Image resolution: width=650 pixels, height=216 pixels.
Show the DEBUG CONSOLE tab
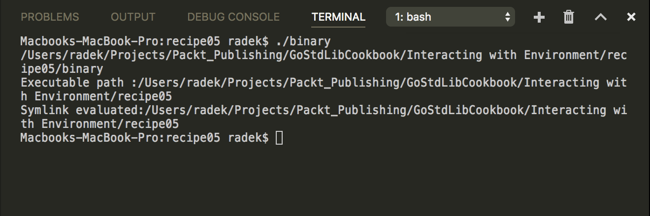click(233, 17)
